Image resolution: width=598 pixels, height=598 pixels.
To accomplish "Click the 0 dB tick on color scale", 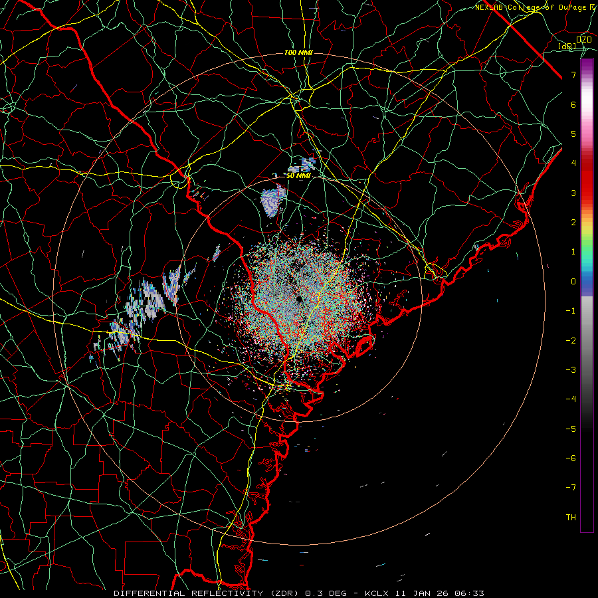I will point(573,282).
